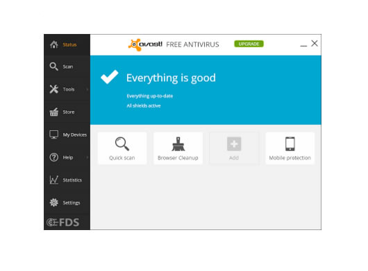Viewport: 368px width, 271px height.
Task: Click the question mark Help icon
Action: (x=54, y=157)
